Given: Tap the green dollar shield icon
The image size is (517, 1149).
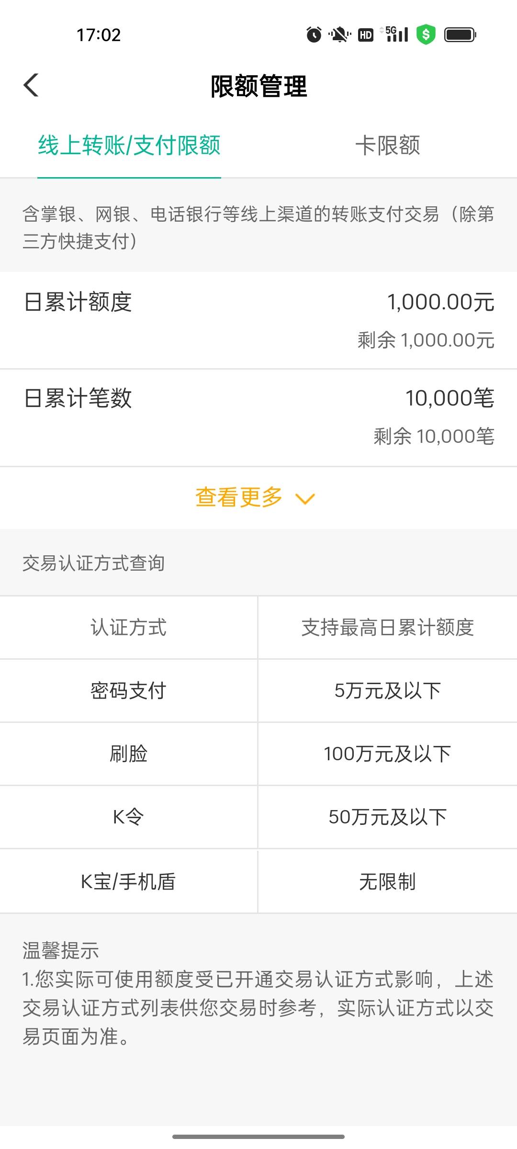Looking at the screenshot, I should (x=426, y=34).
